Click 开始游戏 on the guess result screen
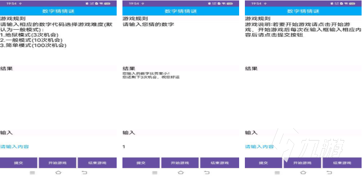This screenshot has height=176, width=362. 180,163
